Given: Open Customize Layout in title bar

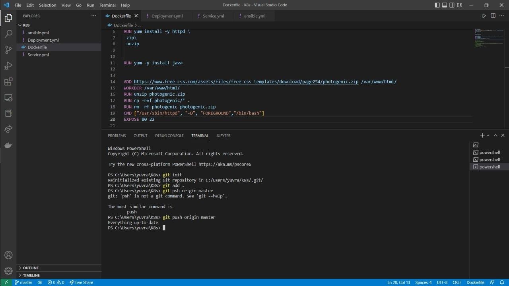Looking at the screenshot, I should point(459,5).
